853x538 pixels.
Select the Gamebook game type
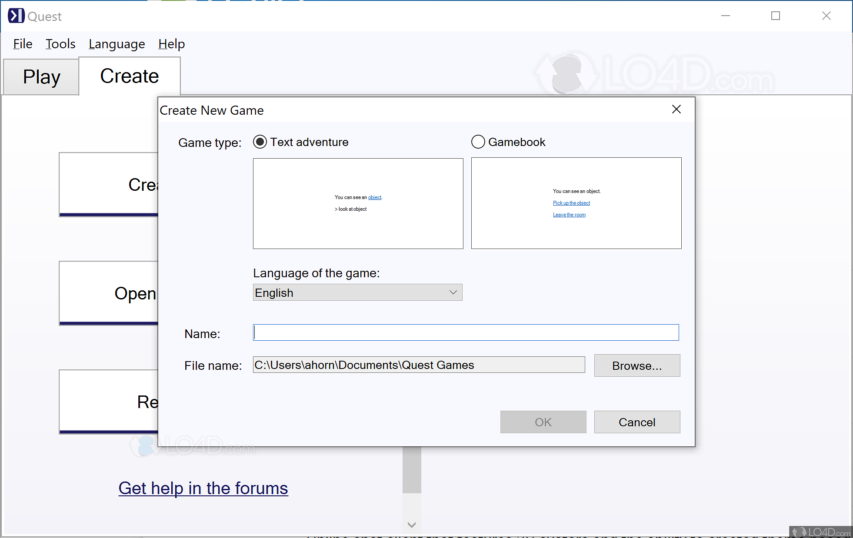[478, 142]
